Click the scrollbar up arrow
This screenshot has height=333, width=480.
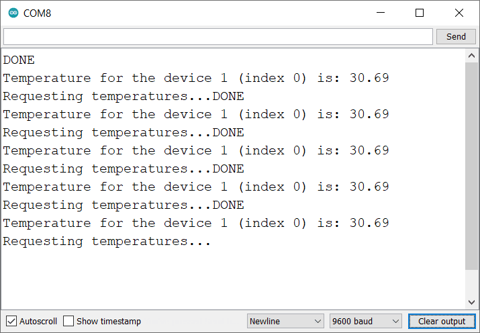[x=471, y=56]
